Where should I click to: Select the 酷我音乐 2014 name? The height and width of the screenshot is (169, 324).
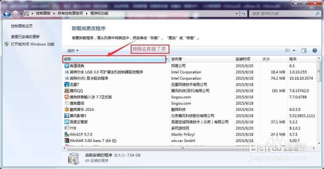82,110
